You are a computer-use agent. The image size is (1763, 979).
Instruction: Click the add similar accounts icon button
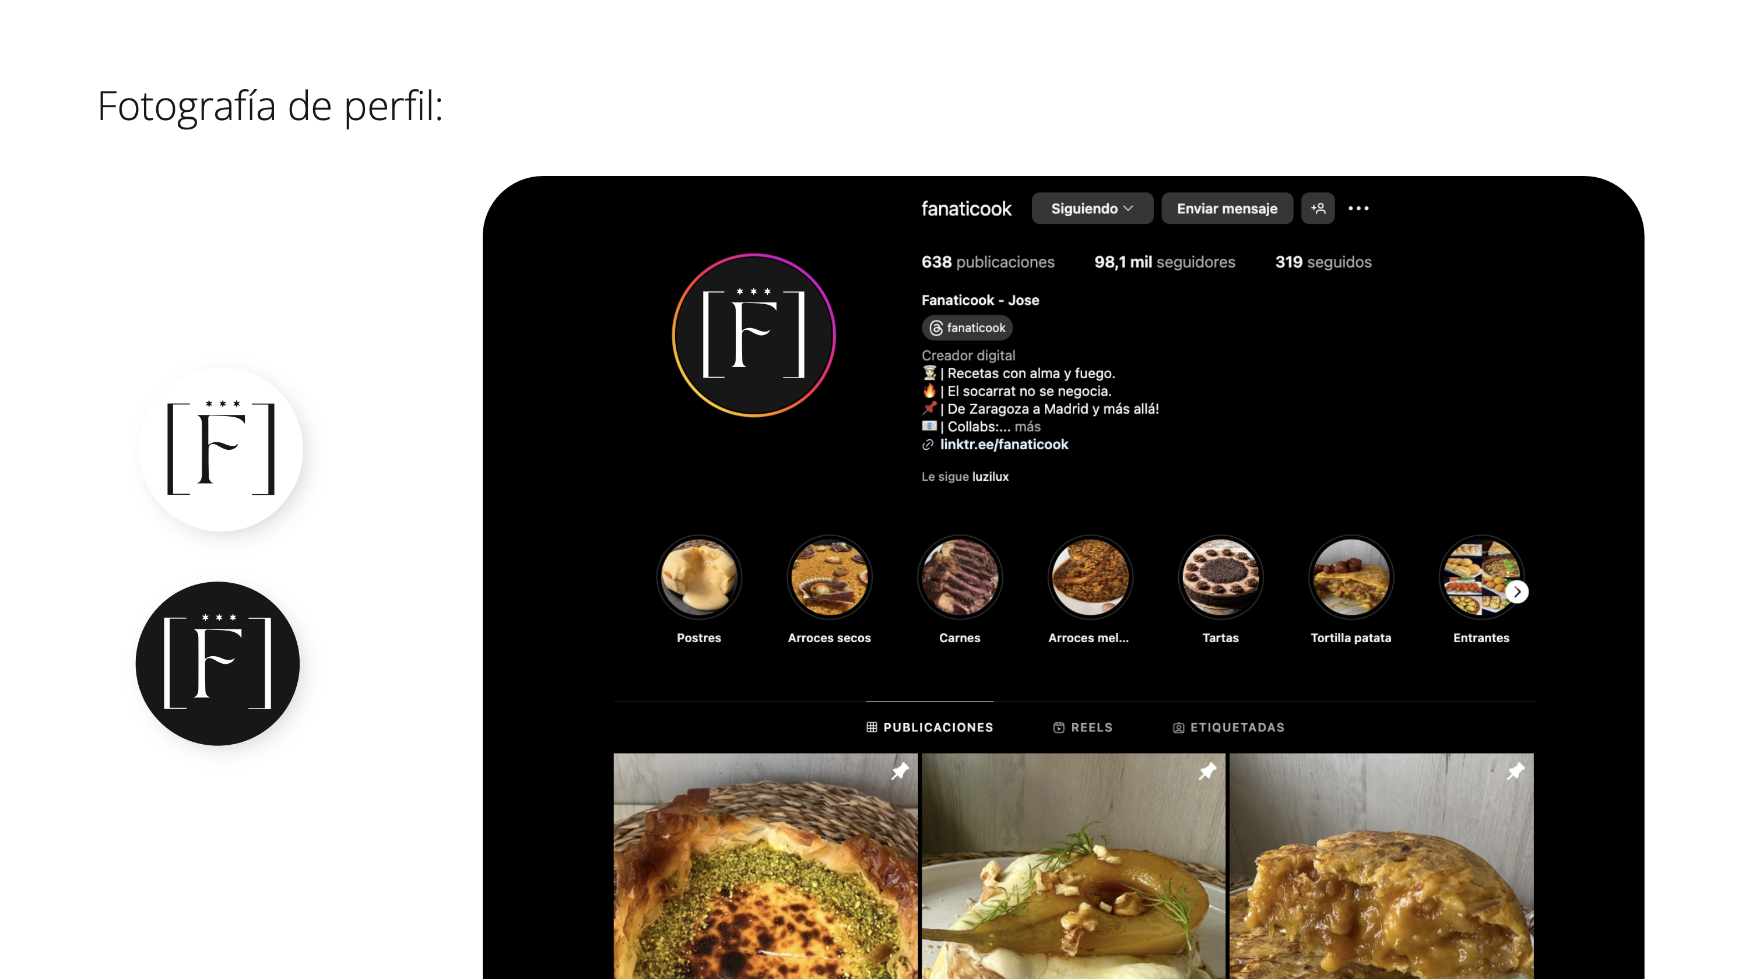pos(1318,208)
